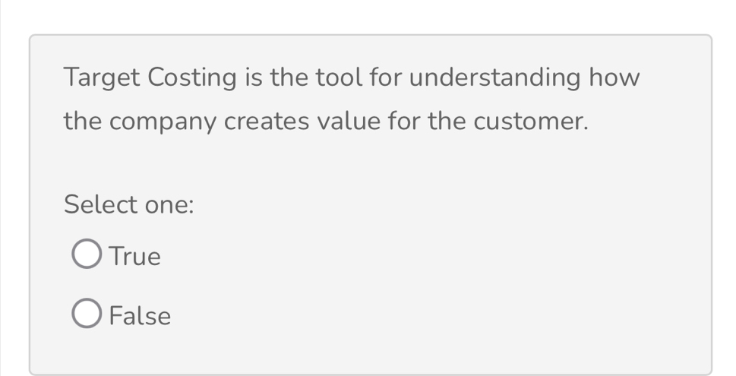Click the word "Select" in the prompt

(96, 204)
